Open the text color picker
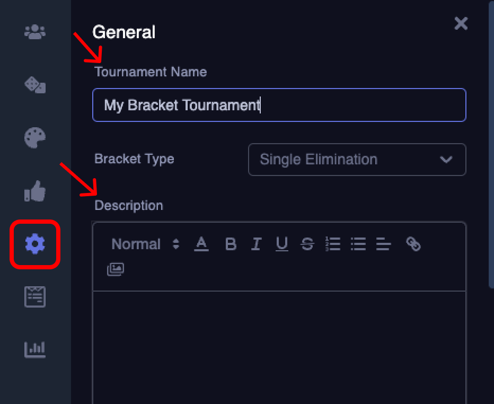Viewport: 494px width, 404px height. [201, 244]
